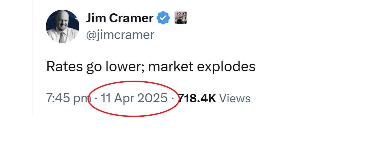Open Jim Cramer's profile avatar
372x164 pixels.
63,26
